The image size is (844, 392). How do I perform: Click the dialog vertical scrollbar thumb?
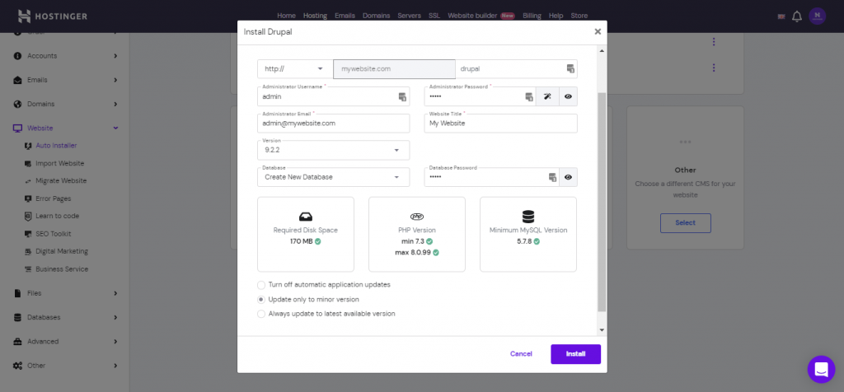tap(602, 202)
